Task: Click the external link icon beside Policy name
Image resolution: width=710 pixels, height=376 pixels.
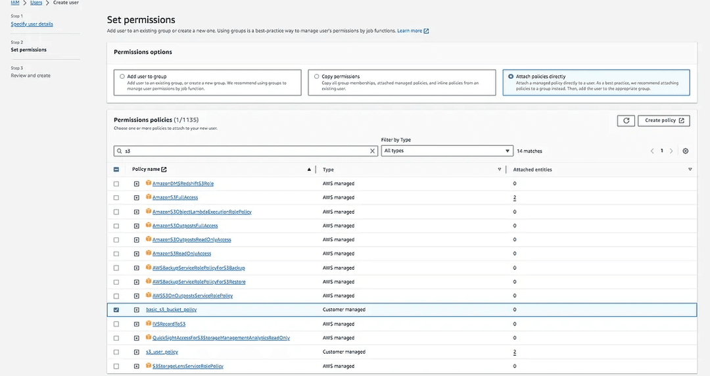Action: 164,170
